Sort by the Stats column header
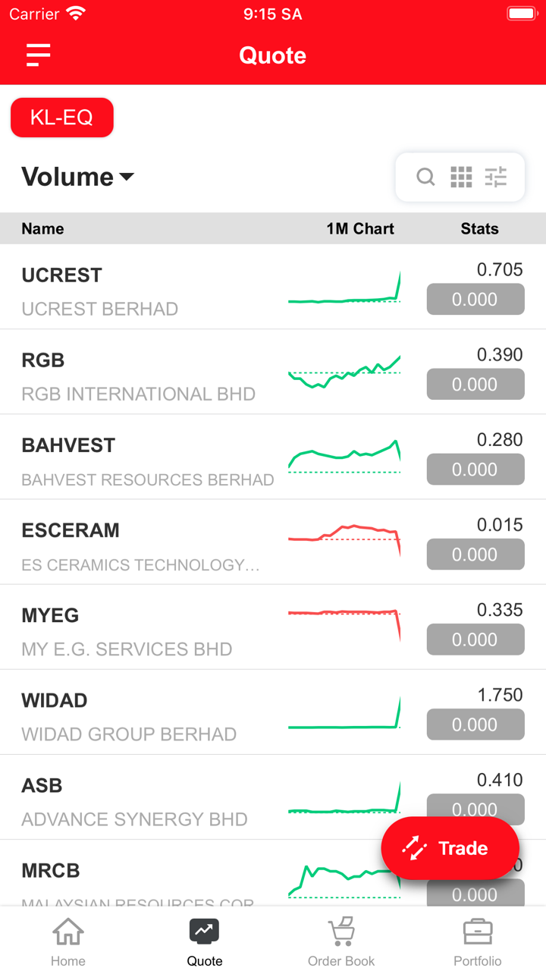The height and width of the screenshot is (971, 546). click(x=479, y=229)
